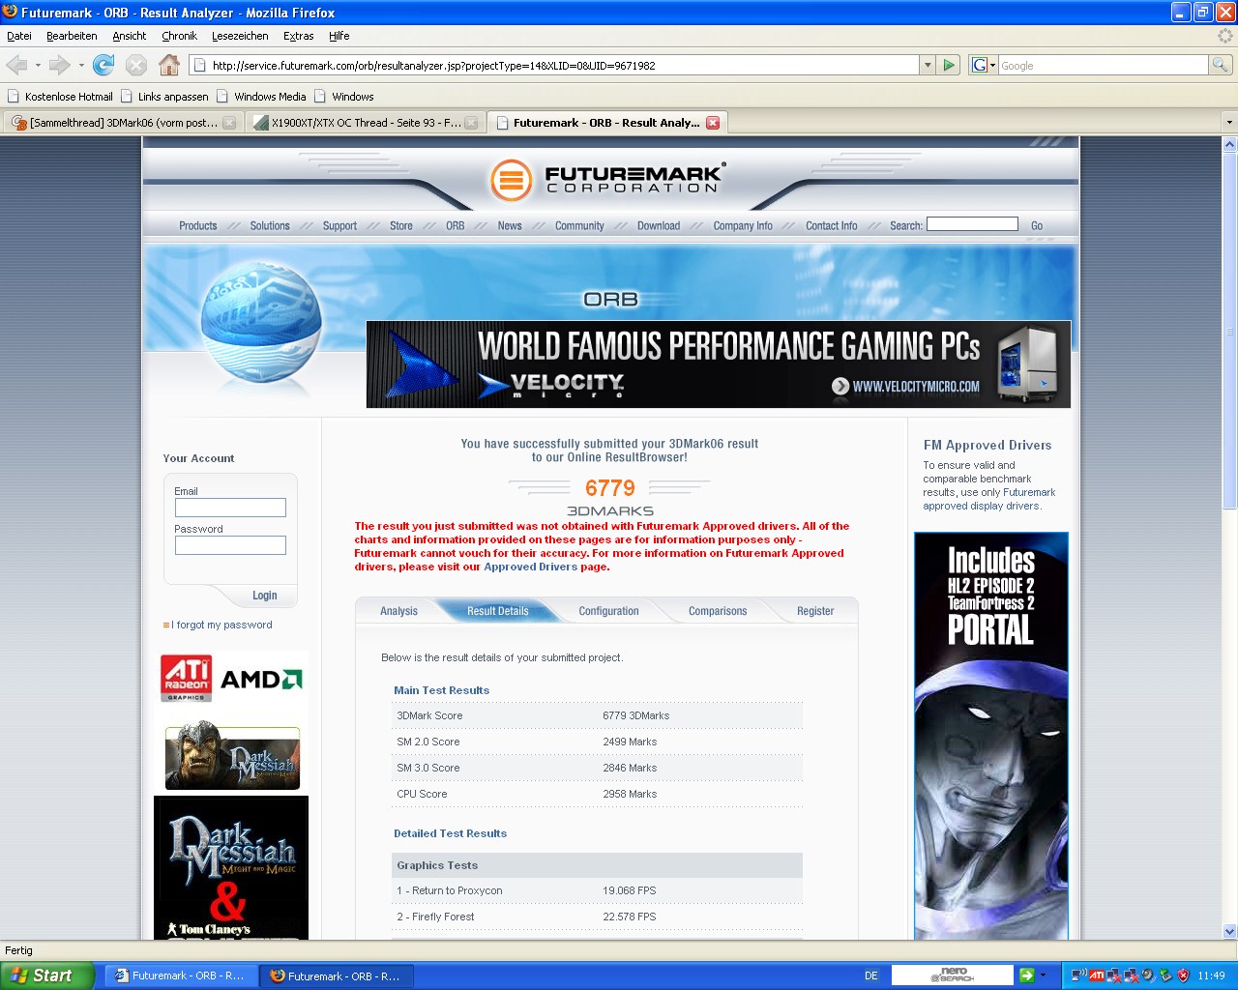The height and width of the screenshot is (990, 1238).
Task: Open the Bearbeiten menu
Action: (72, 36)
